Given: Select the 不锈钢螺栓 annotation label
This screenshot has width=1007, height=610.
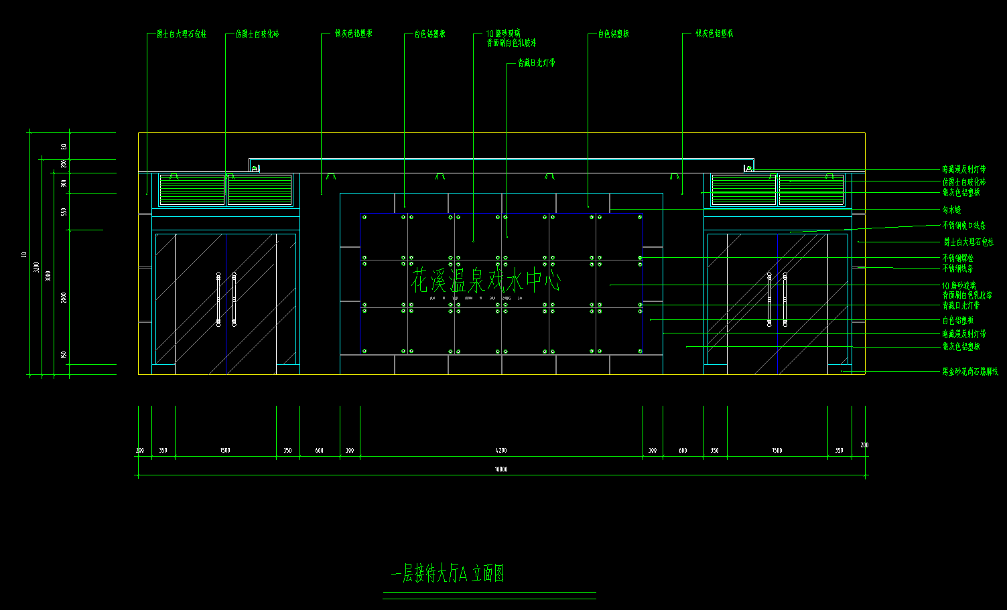Looking at the screenshot, I should (957, 258).
